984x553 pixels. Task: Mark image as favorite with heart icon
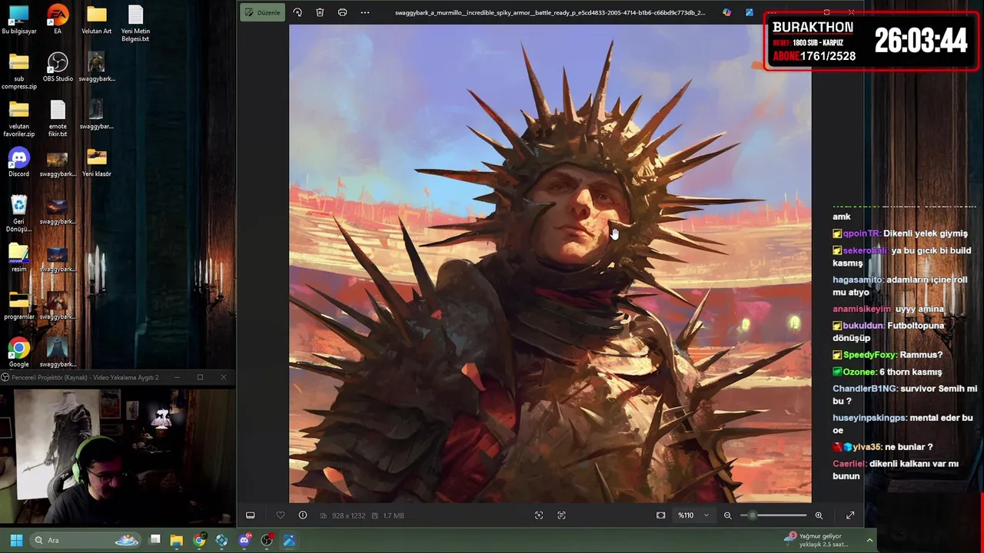(280, 515)
